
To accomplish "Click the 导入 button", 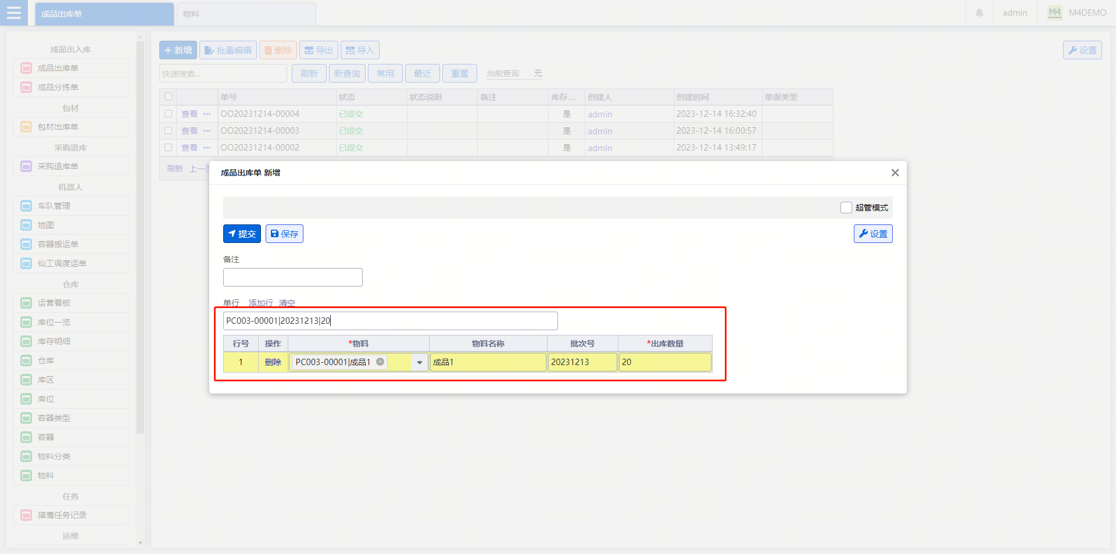I will pyautogui.click(x=360, y=50).
